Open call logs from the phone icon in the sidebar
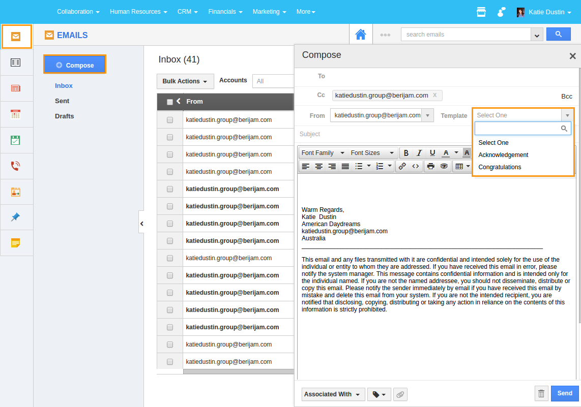Image resolution: width=581 pixels, height=407 pixels. pos(16,166)
